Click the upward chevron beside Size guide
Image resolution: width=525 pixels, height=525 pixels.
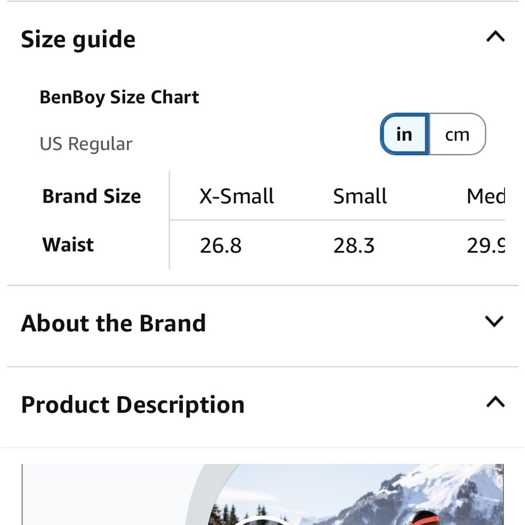[494, 36]
